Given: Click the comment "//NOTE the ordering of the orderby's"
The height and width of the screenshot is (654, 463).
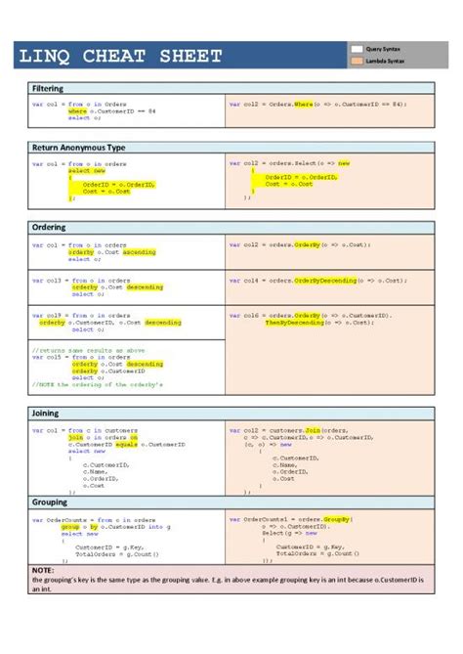Looking at the screenshot, I should (x=98, y=384).
